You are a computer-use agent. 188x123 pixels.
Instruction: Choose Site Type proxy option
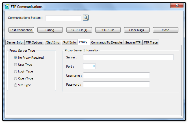[x=16, y=85]
